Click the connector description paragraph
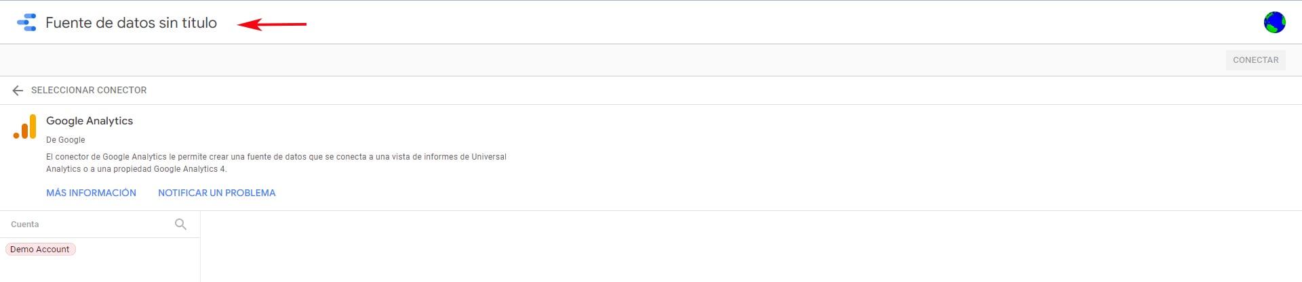This screenshot has height=282, width=1302. pyautogui.click(x=276, y=163)
